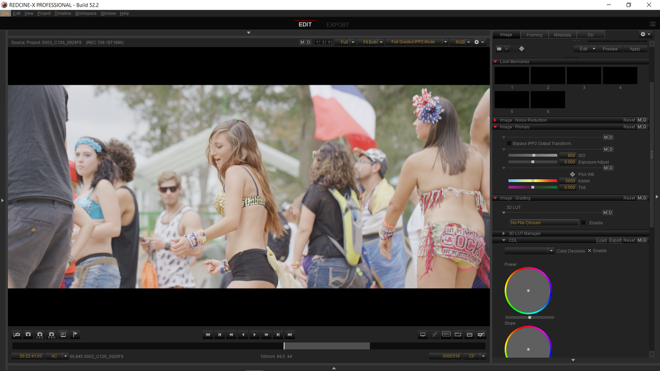The height and width of the screenshot is (371, 660).
Task: Open the RGB channel dropdown
Action: tap(460, 42)
